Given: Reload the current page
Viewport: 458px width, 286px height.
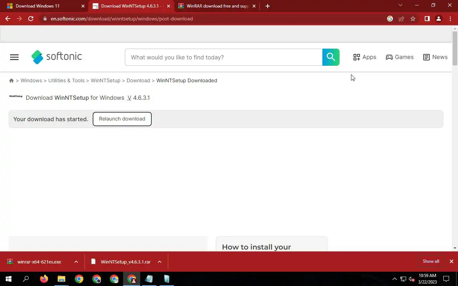Looking at the screenshot, I should tap(31, 19).
